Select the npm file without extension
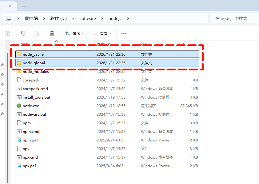 [107, 123]
